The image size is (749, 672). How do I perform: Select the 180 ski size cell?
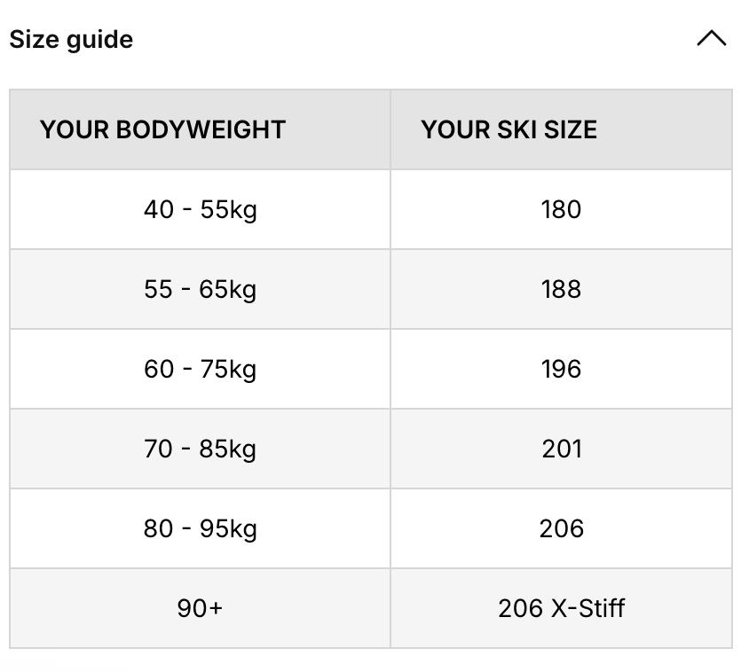[561, 209]
